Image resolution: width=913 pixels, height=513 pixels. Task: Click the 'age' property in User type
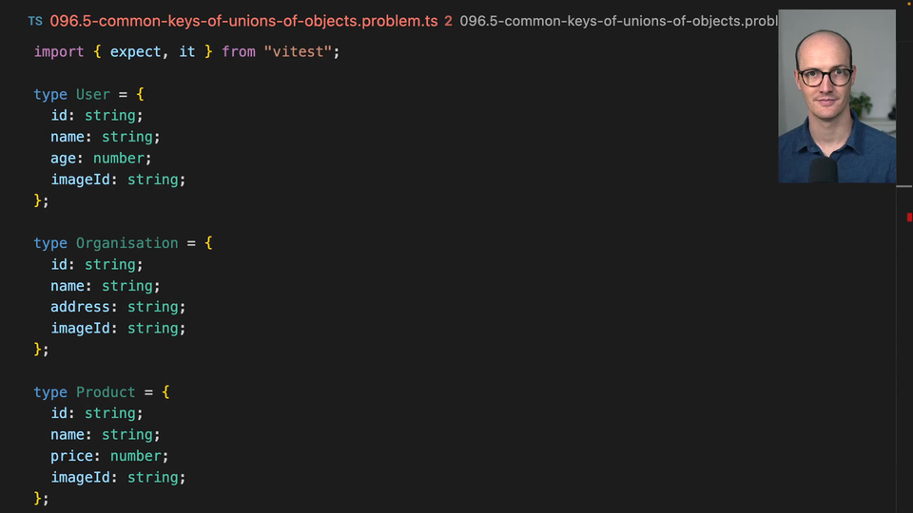tap(64, 158)
